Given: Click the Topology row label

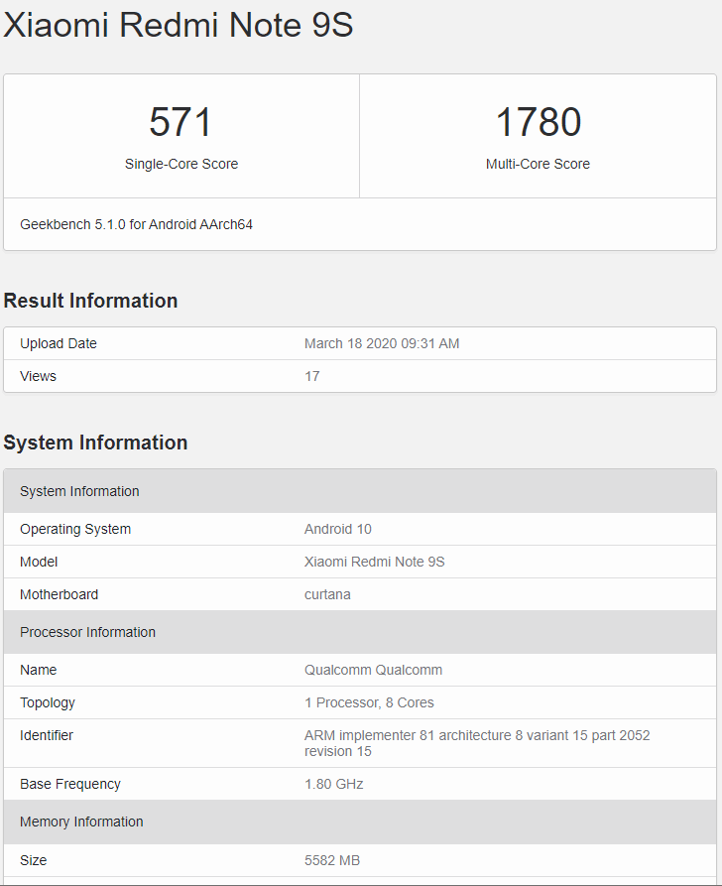Looking at the screenshot, I should click(x=48, y=702).
